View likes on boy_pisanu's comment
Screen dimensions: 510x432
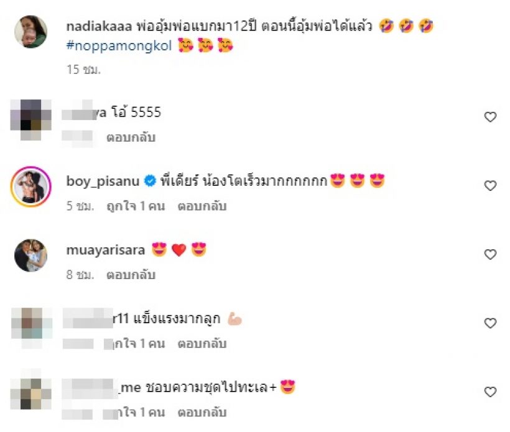pos(136,206)
